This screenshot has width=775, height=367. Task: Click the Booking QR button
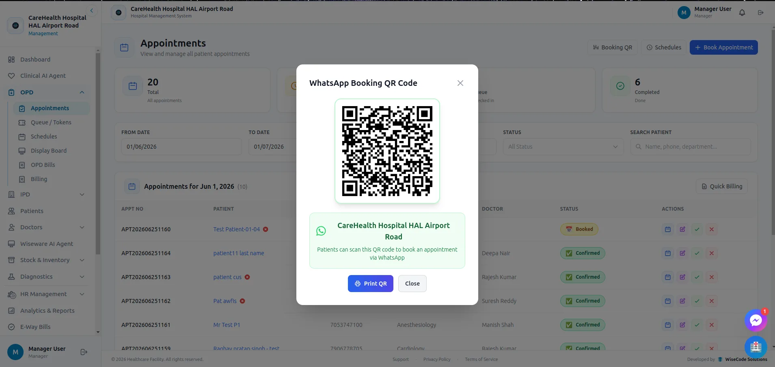coord(613,47)
